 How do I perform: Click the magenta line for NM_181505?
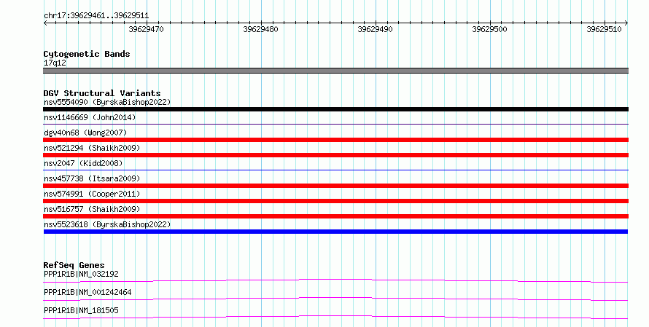335,317
